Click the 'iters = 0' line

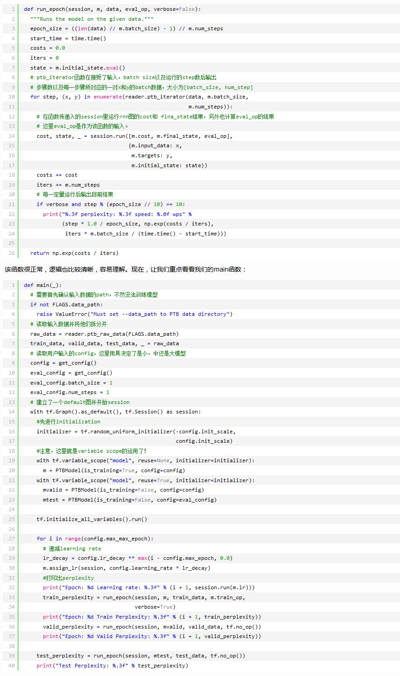pos(44,58)
